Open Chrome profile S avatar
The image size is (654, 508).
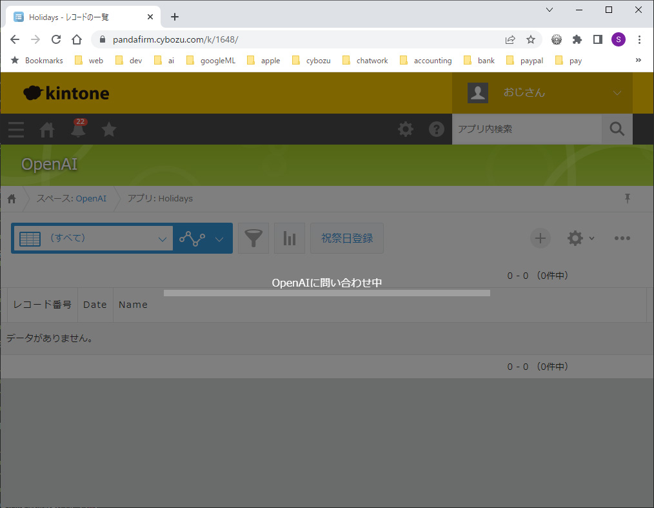point(618,39)
